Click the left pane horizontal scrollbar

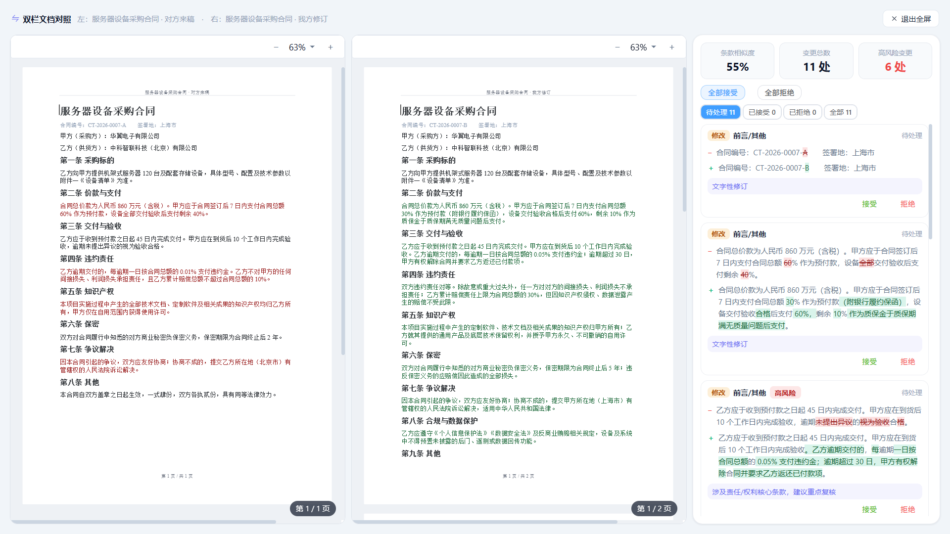pos(143,522)
